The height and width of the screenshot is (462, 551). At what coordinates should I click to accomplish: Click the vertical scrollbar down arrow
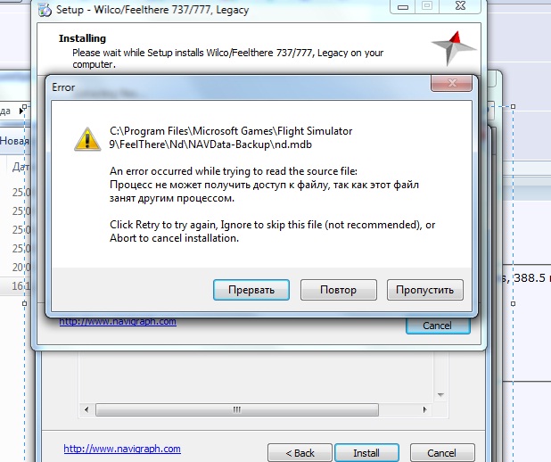click(440, 395)
